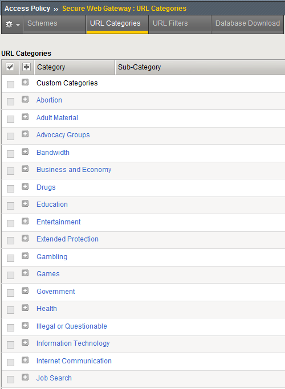Expand the Job Search plus icon
Screen dimensions: 285x389
(25, 378)
